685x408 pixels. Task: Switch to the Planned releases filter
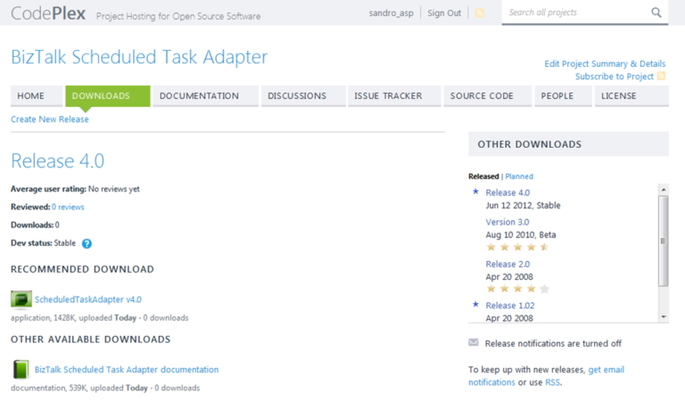(x=519, y=176)
